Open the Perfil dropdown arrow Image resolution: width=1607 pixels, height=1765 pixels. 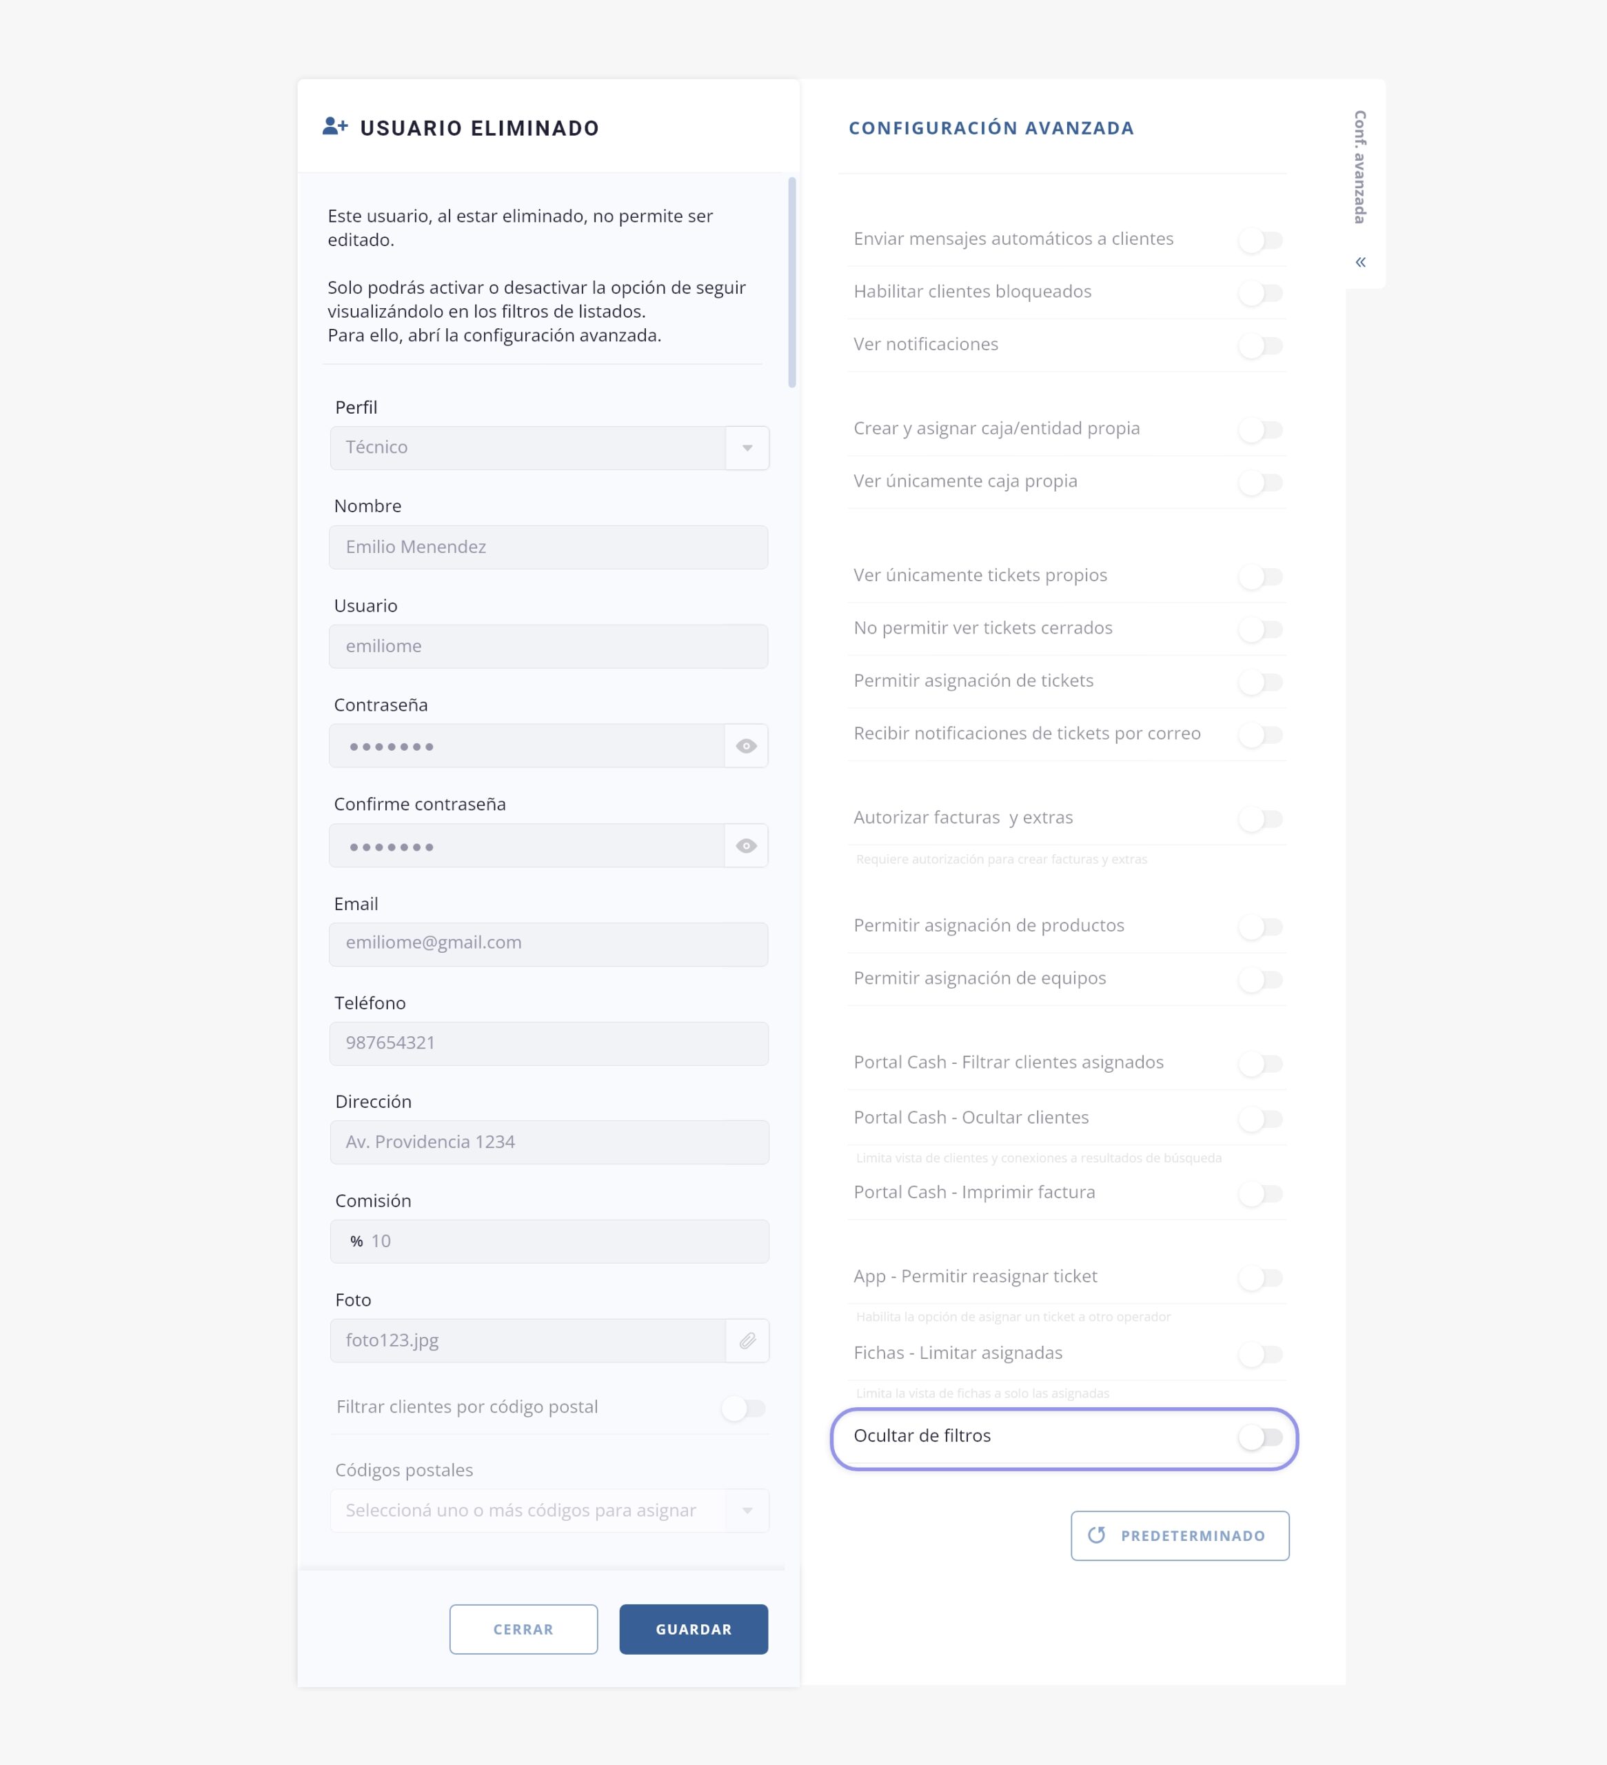click(747, 448)
